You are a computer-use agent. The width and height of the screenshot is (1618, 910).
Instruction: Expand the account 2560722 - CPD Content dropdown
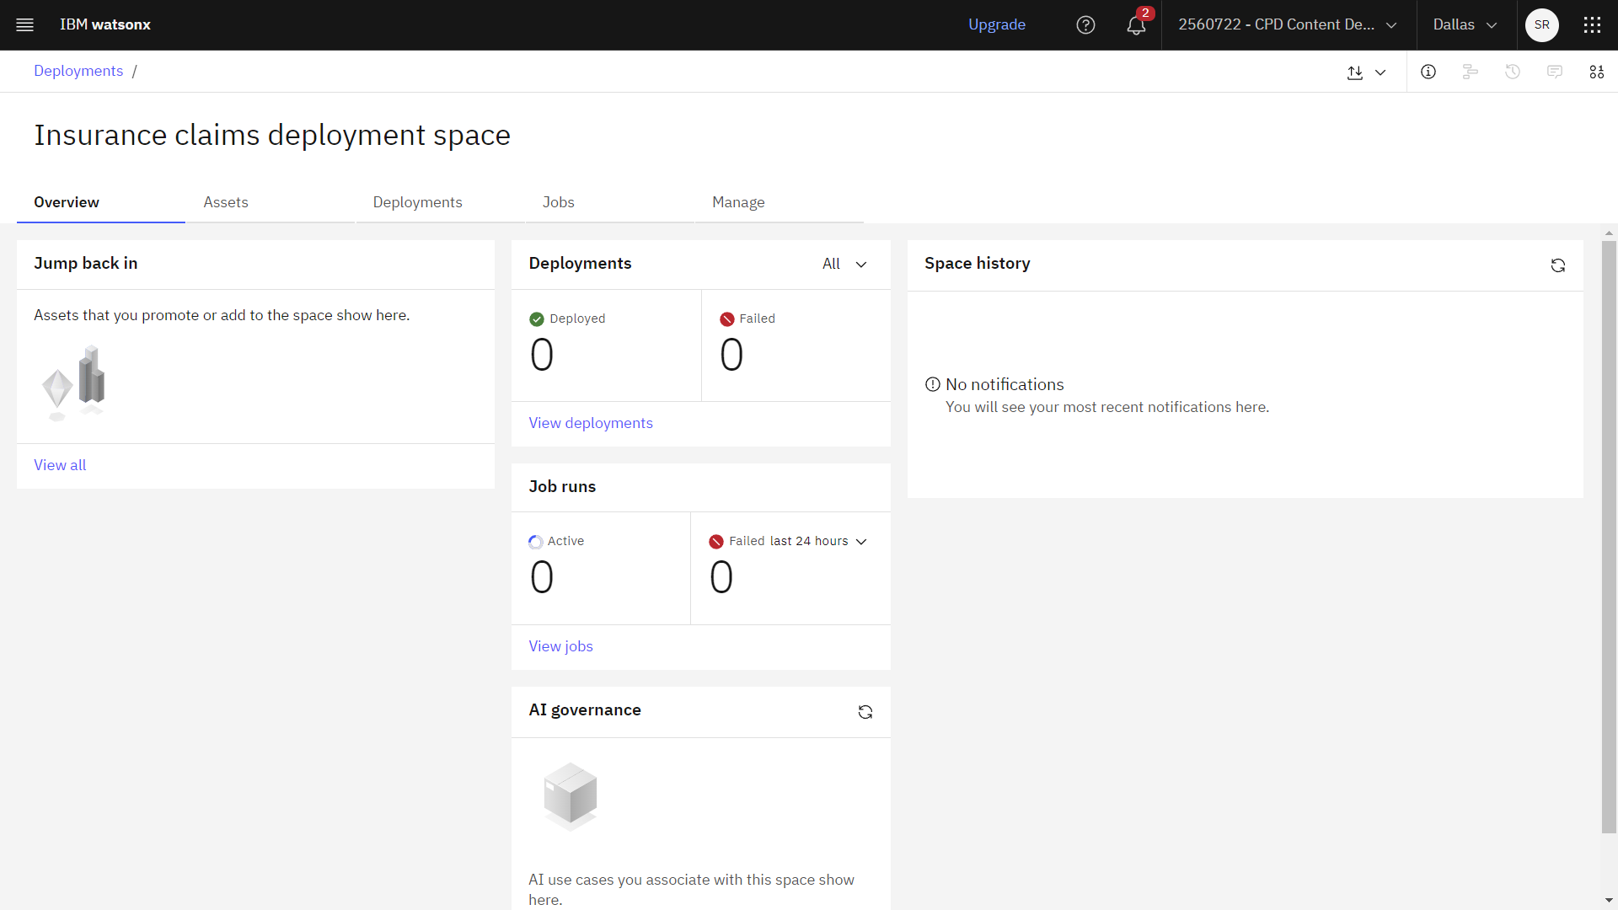tap(1288, 24)
